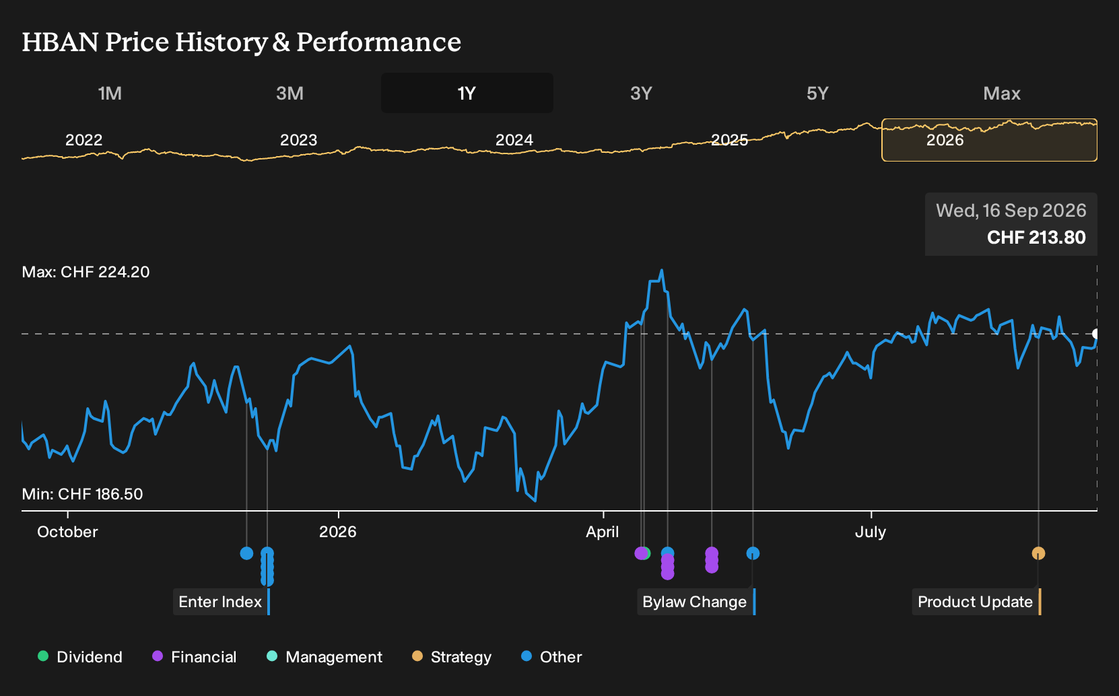The height and width of the screenshot is (696, 1119).
Task: Click the October axis label
Action: click(x=67, y=532)
